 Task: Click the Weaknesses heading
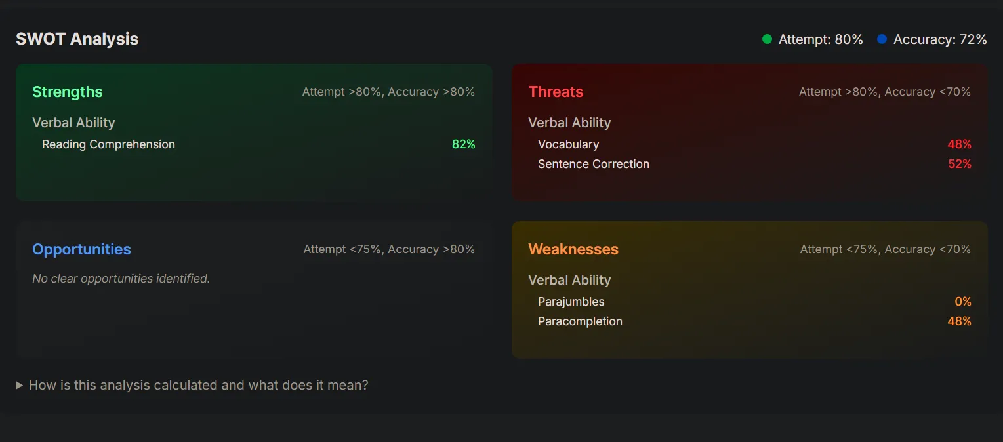point(573,249)
